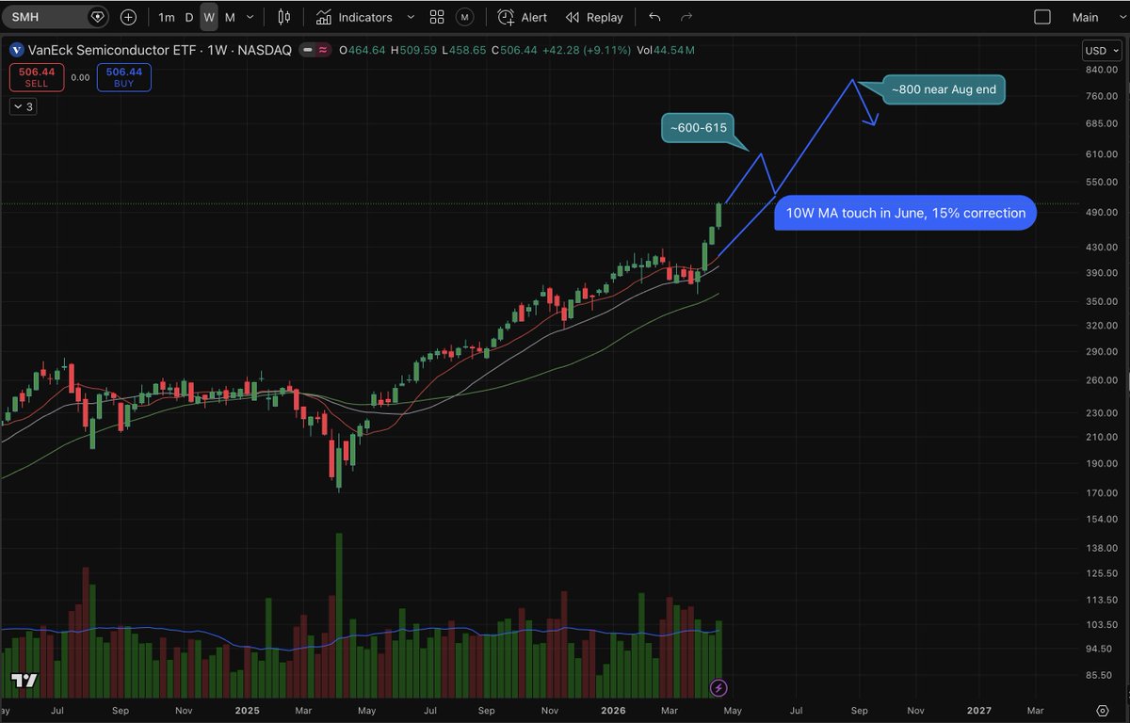Click the L458.65 low value
Viewport: 1130px width, 723px height.
464,50
